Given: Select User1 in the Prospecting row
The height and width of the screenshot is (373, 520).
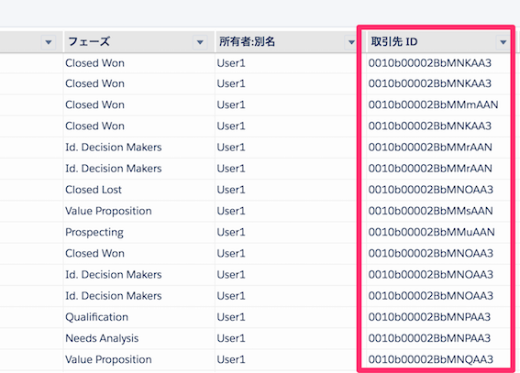Looking at the screenshot, I should tap(231, 232).
